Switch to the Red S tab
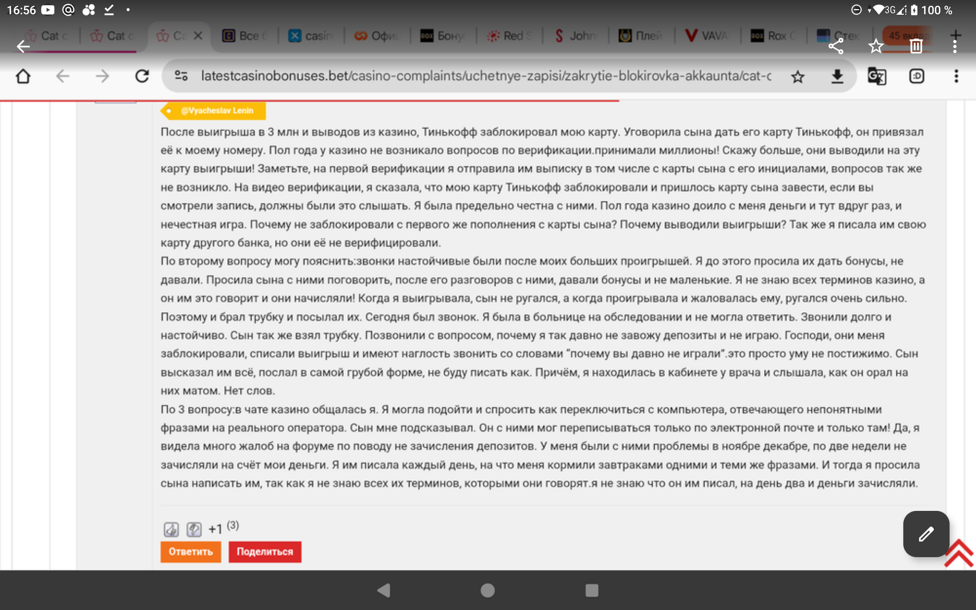Screen dimensions: 976x610 pyautogui.click(x=509, y=36)
